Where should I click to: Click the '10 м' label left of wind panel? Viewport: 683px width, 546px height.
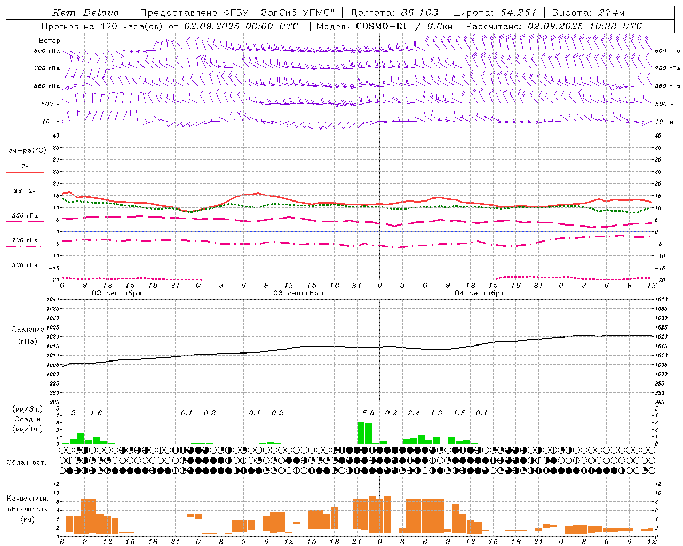tap(51, 122)
